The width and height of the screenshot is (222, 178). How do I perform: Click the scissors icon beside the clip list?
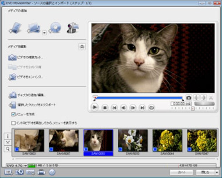(8, 143)
